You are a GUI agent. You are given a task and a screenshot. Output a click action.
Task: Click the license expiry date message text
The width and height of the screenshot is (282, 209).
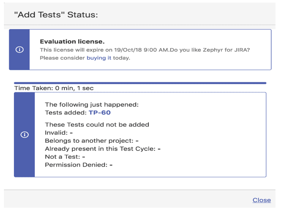tap(145, 50)
